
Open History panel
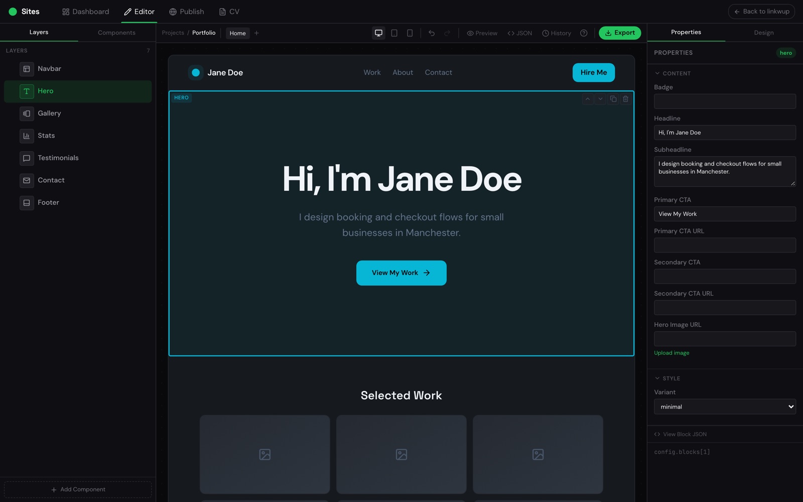557,33
